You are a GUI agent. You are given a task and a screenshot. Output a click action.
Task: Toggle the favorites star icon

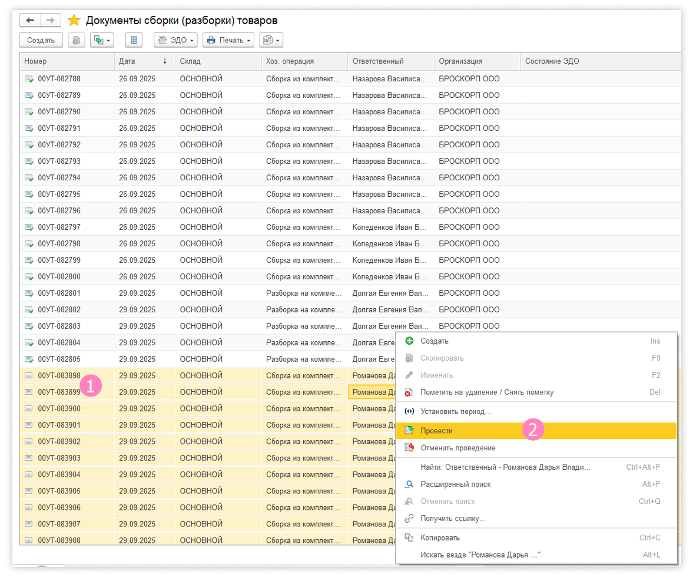pyautogui.click(x=74, y=21)
